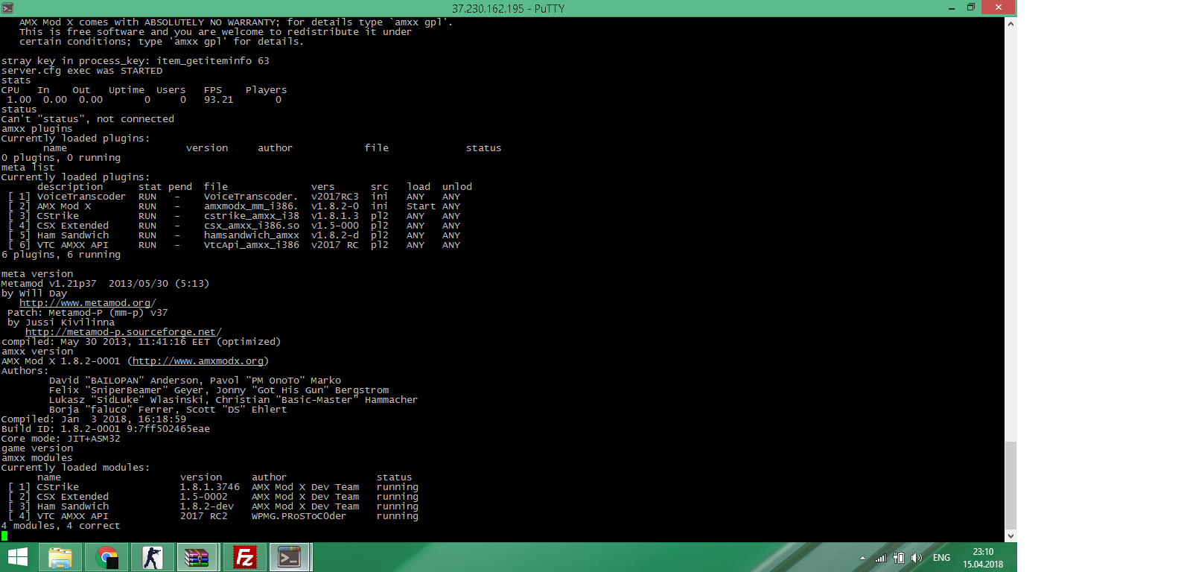The image size is (1184, 572).
Task: Click the http://www.metamod.org/ URL
Action: 88,303
